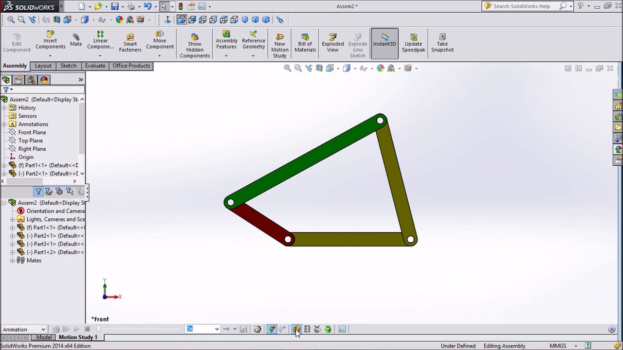Create an Exploded View

(333, 43)
